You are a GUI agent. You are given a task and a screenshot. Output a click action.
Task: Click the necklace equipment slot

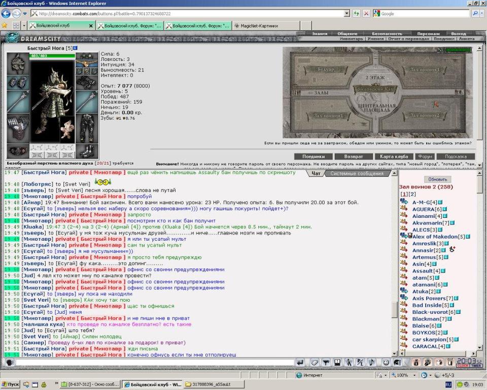tap(87, 63)
